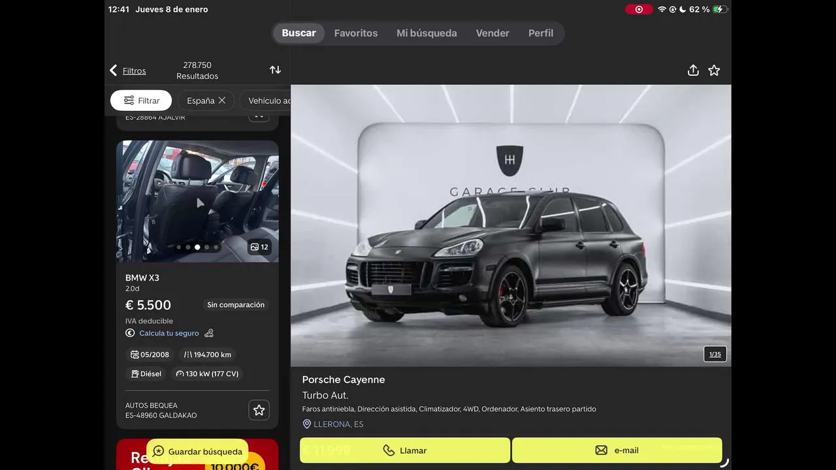Open the Porsche Cayenne main photo
836x470 pixels.
tap(511, 225)
